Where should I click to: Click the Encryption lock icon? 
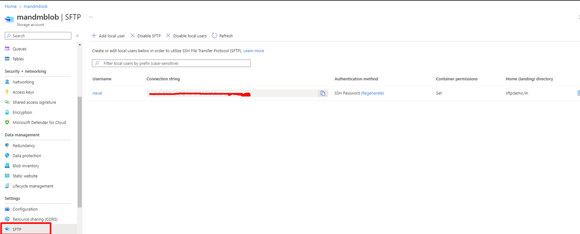(7, 112)
